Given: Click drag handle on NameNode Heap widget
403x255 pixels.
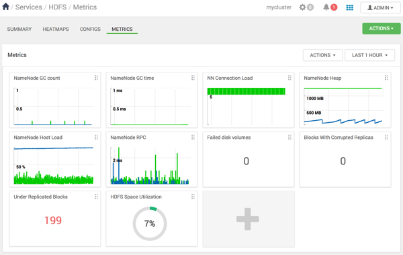Looking at the screenshot, I should pos(386,78).
